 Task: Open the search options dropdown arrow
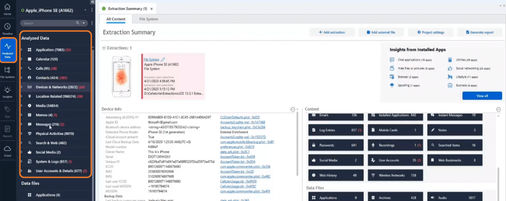coord(84,23)
